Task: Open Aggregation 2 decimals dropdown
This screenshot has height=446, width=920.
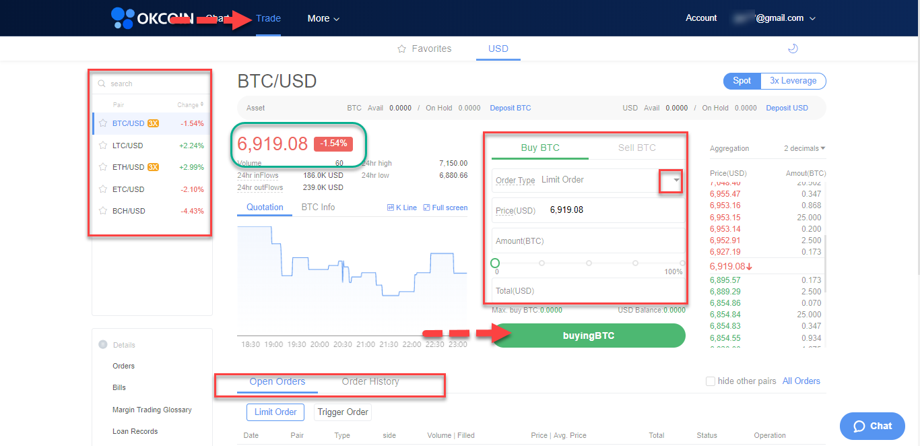Action: [x=805, y=148]
